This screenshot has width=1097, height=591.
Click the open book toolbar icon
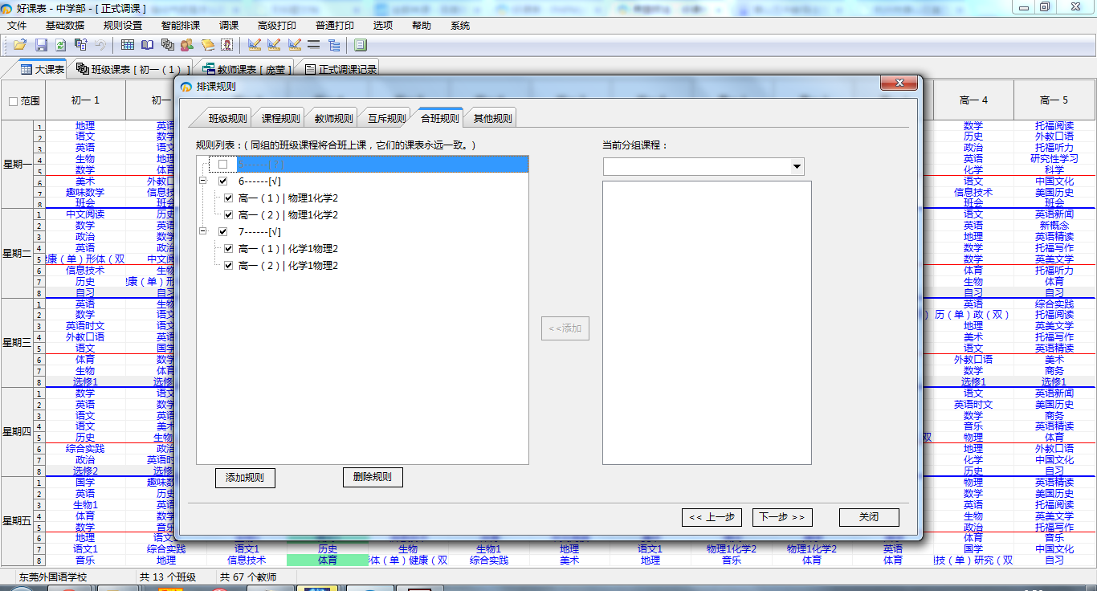coord(148,45)
